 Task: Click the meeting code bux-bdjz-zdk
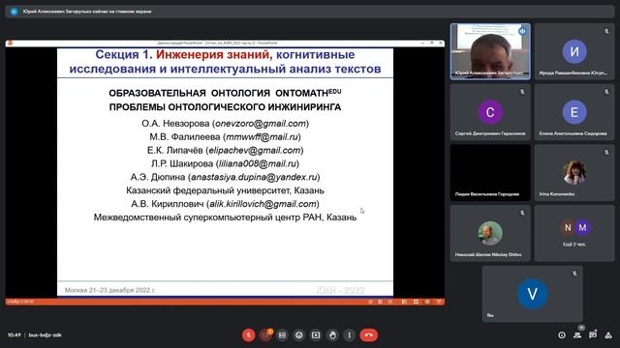click(x=46, y=335)
